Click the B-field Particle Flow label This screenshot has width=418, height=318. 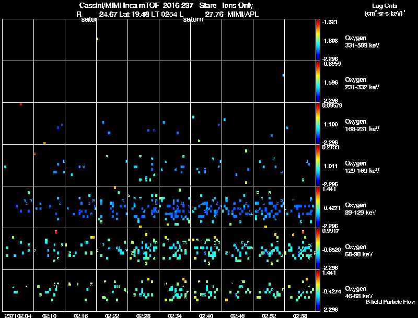[x=390, y=302]
